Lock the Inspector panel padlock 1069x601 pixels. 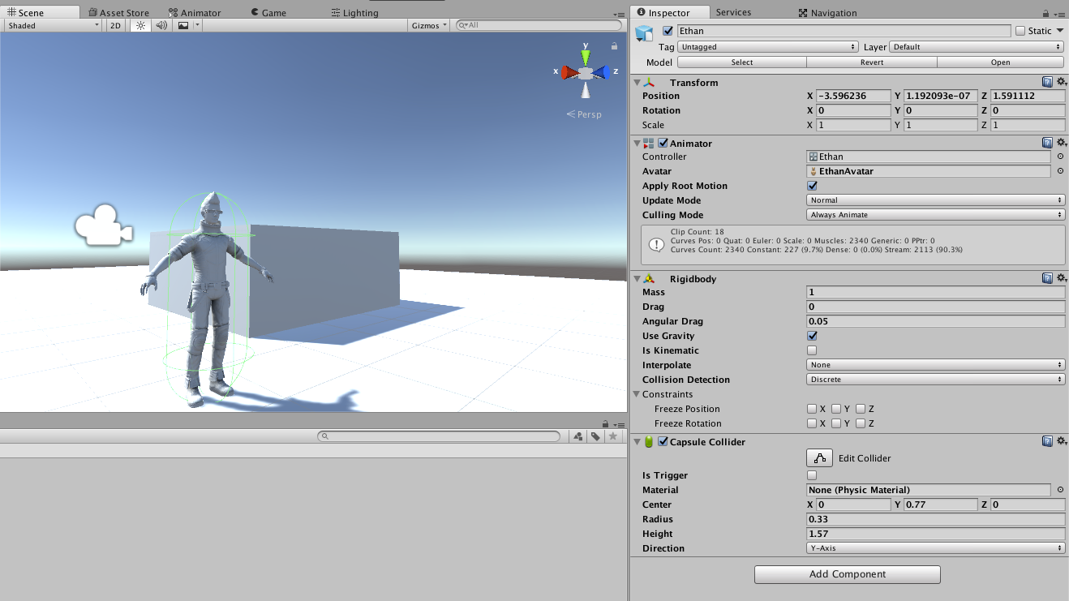(x=1045, y=12)
